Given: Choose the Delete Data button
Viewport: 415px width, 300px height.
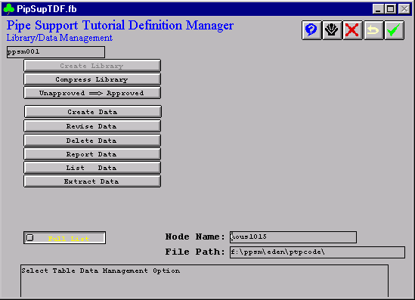Looking at the screenshot, I should tap(92, 141).
